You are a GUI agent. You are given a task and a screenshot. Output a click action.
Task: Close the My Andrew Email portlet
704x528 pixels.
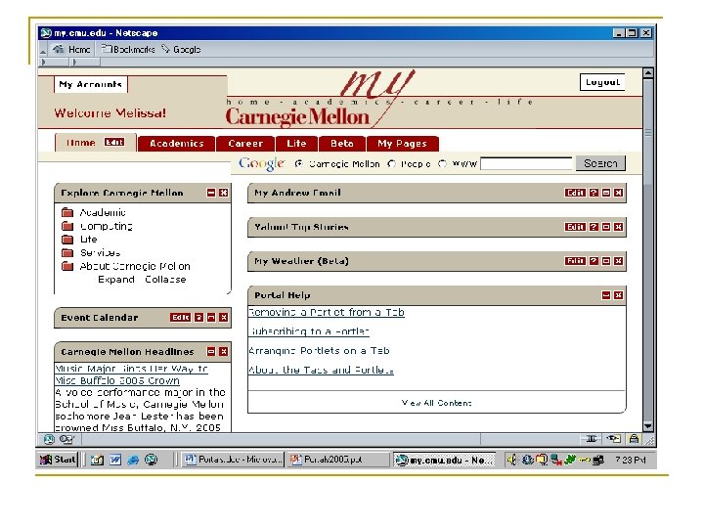tap(619, 193)
